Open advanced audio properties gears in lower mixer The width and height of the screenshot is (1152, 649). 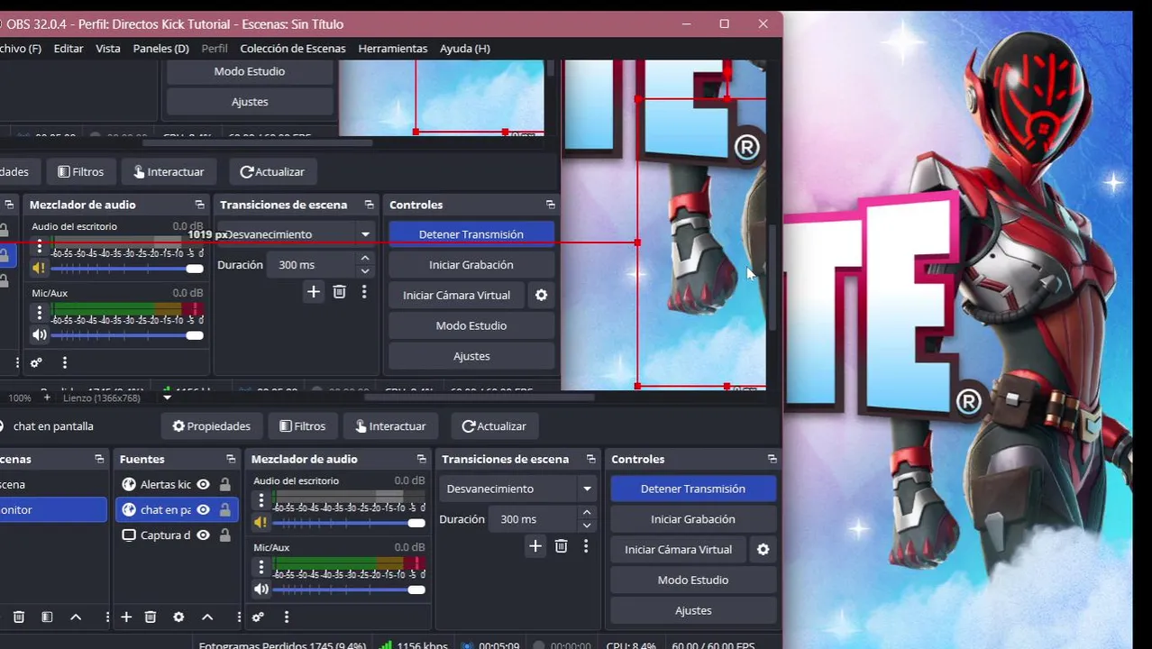[x=258, y=617]
